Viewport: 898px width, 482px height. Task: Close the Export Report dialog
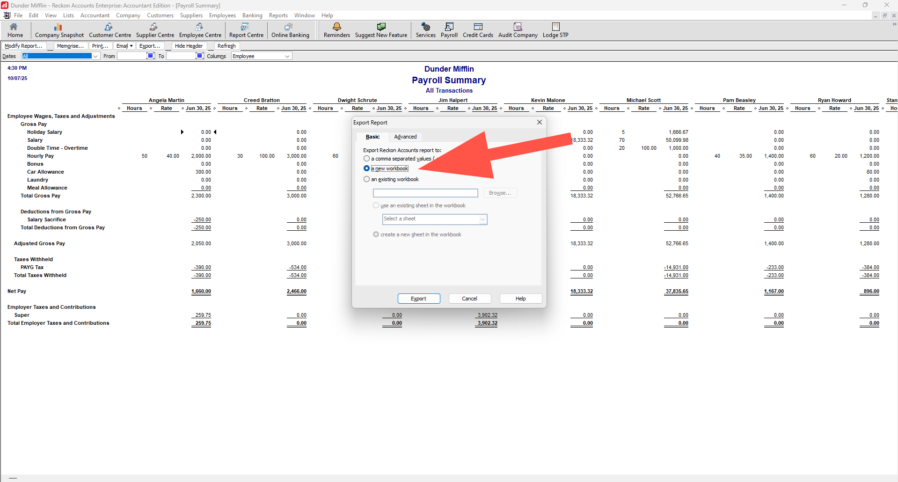pyautogui.click(x=540, y=122)
